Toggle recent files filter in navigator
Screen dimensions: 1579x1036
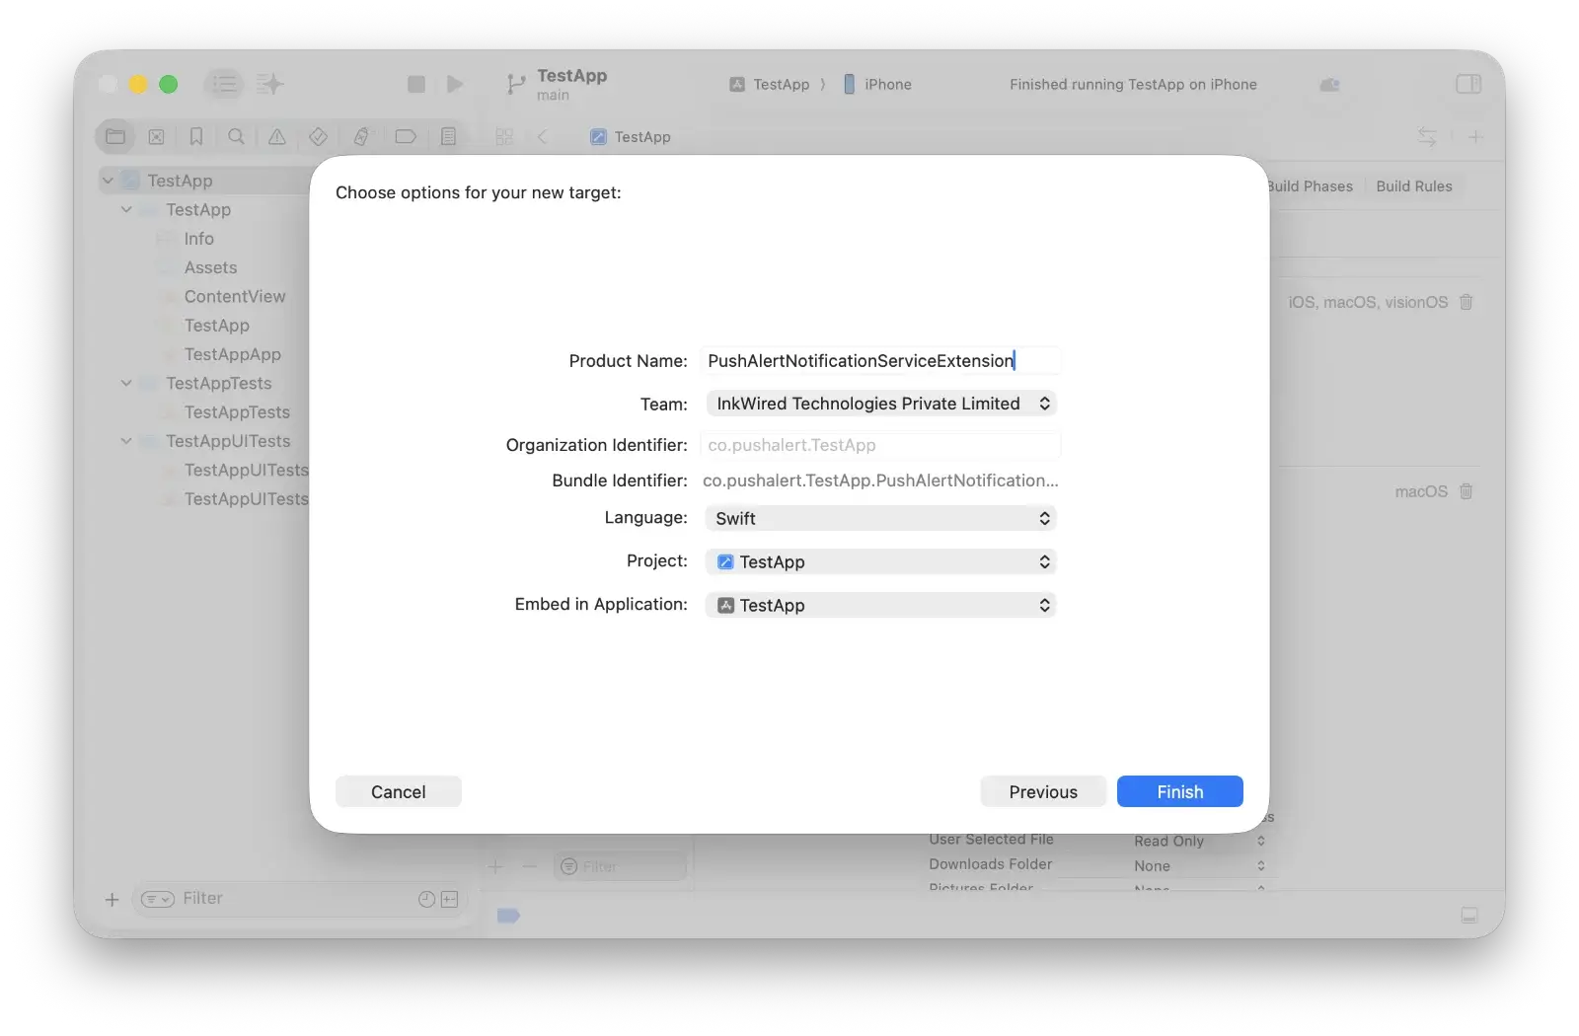coord(426,899)
